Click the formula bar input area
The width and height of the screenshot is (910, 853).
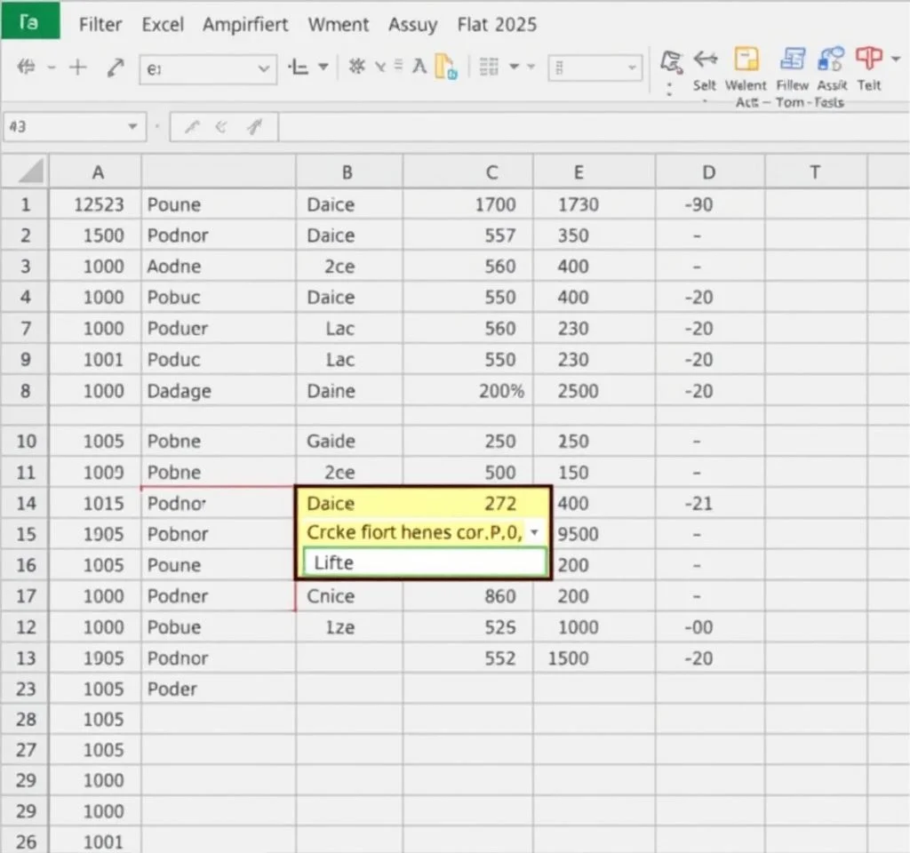(587, 127)
